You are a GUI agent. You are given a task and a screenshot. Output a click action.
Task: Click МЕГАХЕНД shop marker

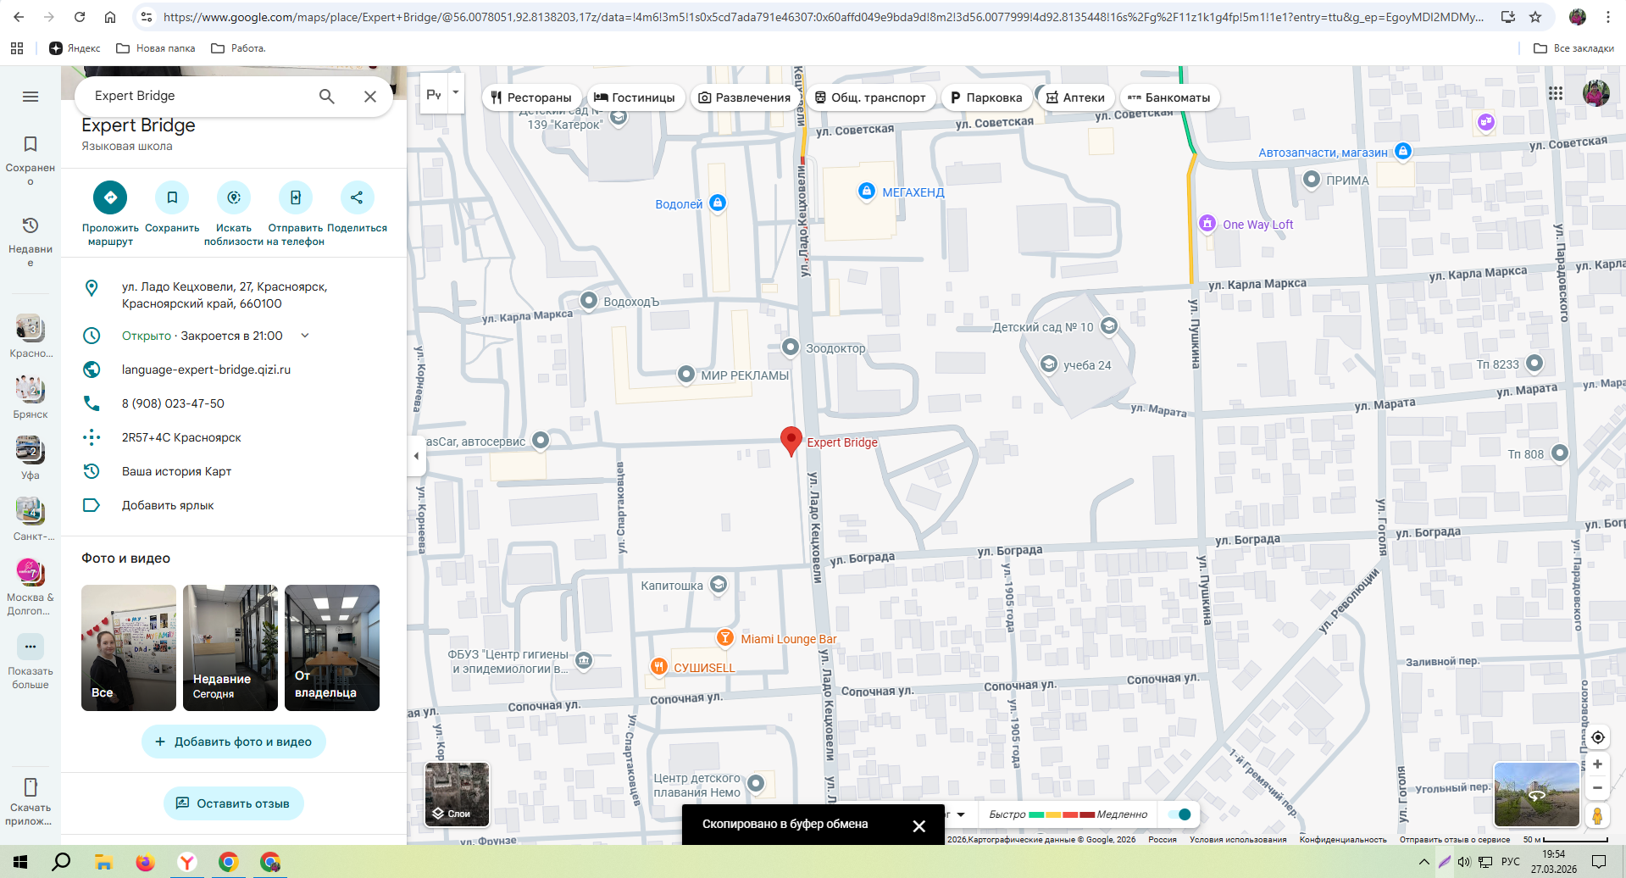866,191
